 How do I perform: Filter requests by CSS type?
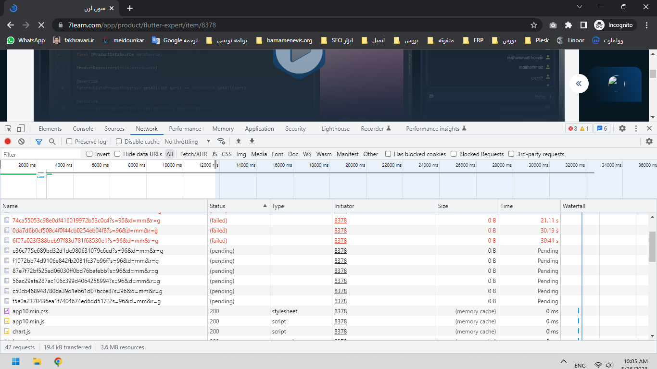click(227, 154)
